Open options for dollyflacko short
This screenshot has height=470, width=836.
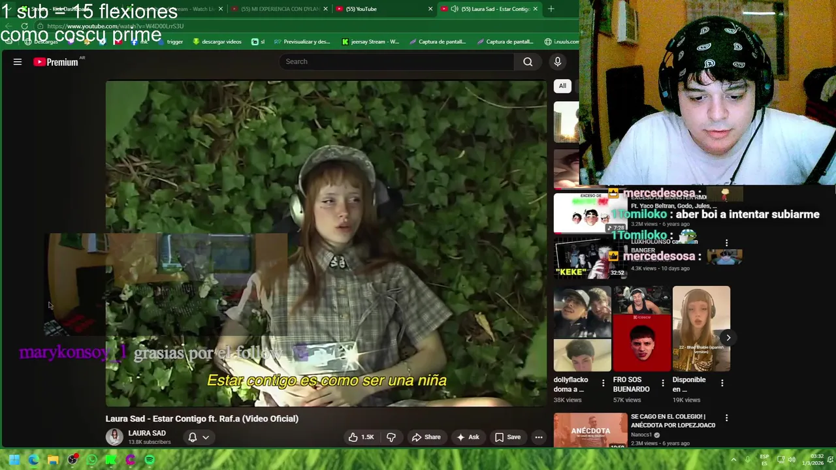603,383
